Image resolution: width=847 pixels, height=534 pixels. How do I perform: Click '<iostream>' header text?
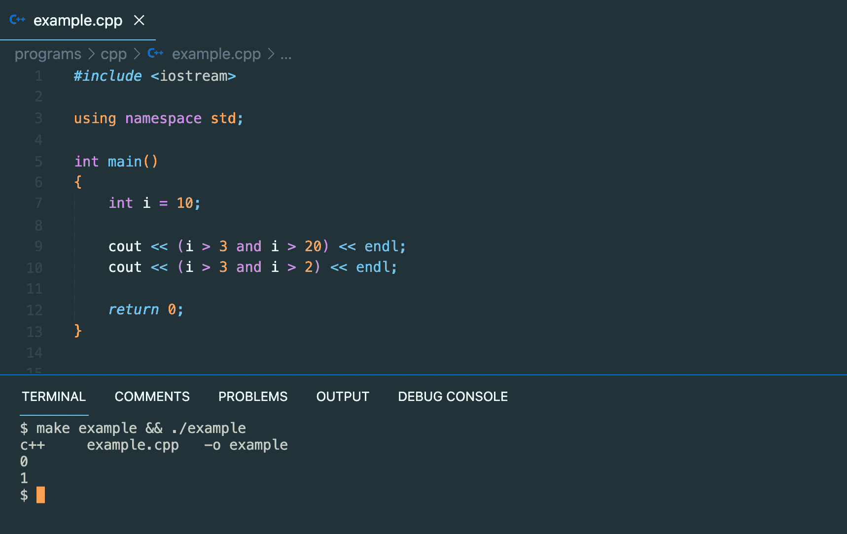[193, 76]
